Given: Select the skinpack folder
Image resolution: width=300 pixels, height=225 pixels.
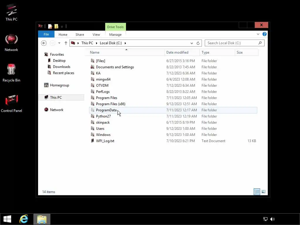Looking at the screenshot, I should click(x=173, y=122).
